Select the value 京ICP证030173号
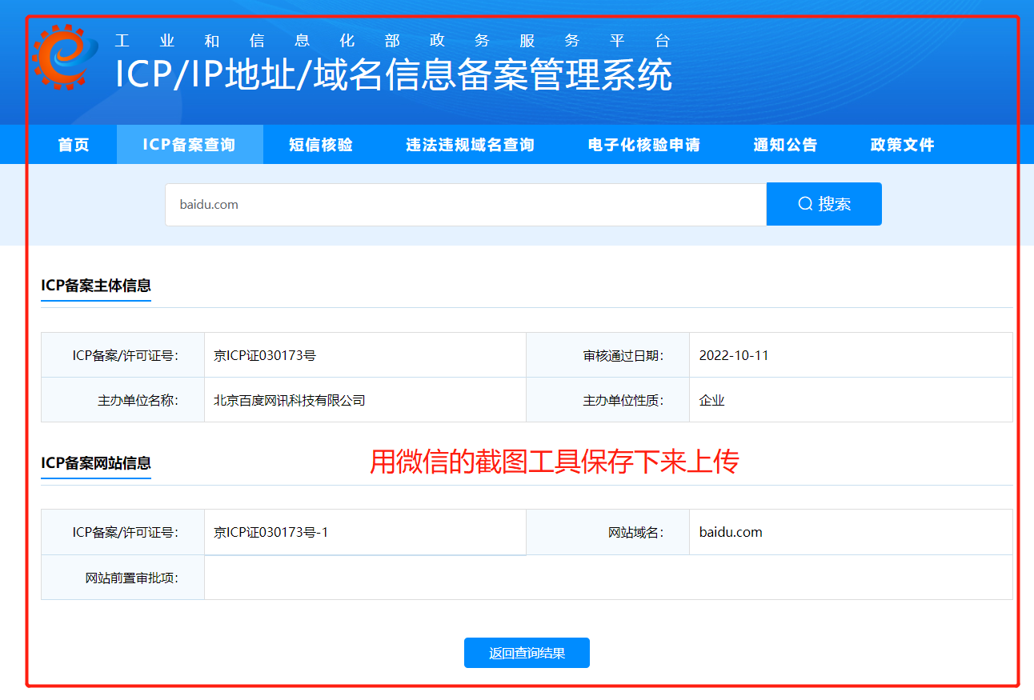This screenshot has height=700, width=1034. [x=265, y=355]
